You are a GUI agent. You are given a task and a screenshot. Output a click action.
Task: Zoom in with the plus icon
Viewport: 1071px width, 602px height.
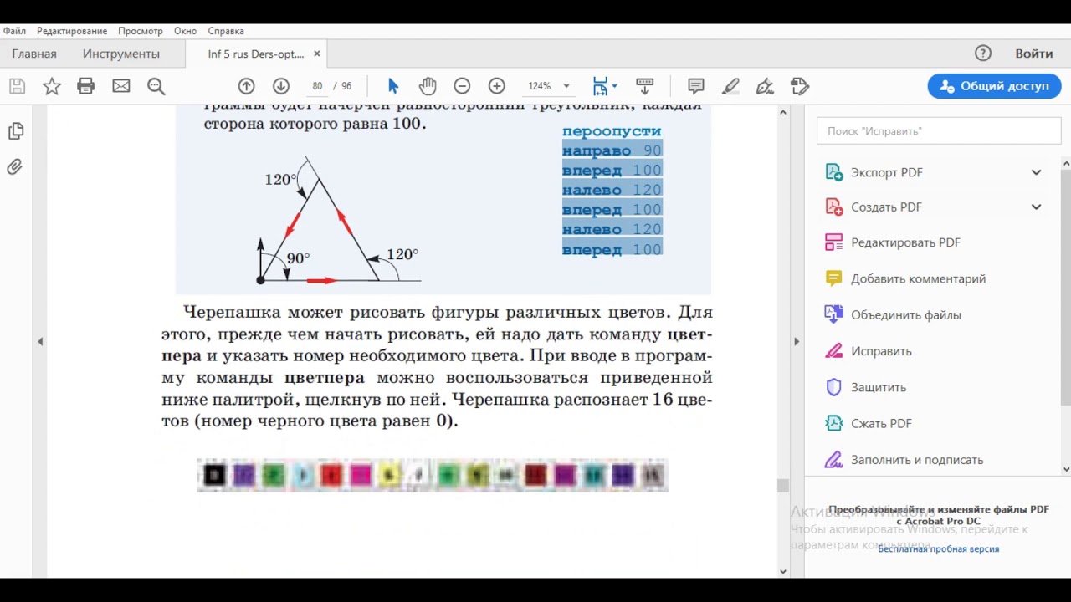(x=497, y=86)
